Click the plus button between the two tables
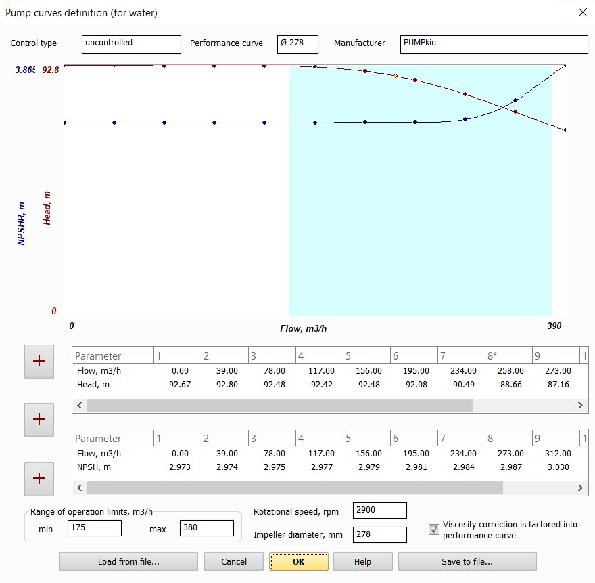The height and width of the screenshot is (583, 595). tap(39, 419)
